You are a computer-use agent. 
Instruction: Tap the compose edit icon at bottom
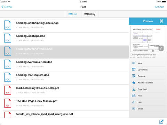pos(161,122)
